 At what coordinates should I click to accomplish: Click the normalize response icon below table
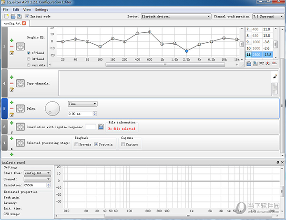[x=268, y=64]
